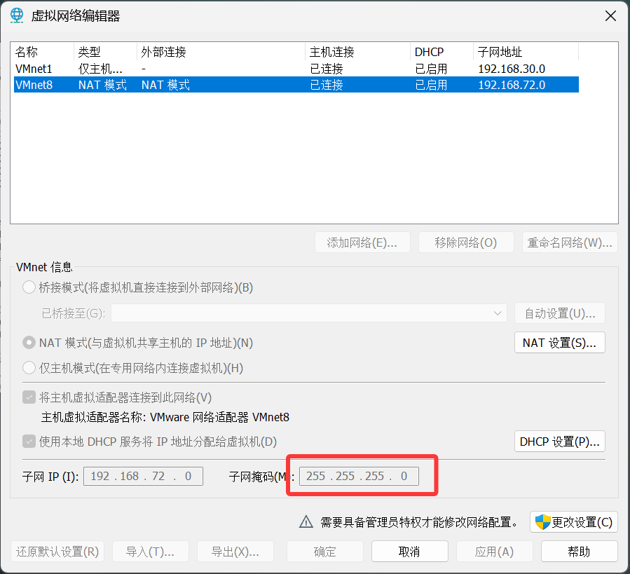Viewport: 630px width, 574px height.
Task: Select the VMnet8 row
Action: (296, 85)
